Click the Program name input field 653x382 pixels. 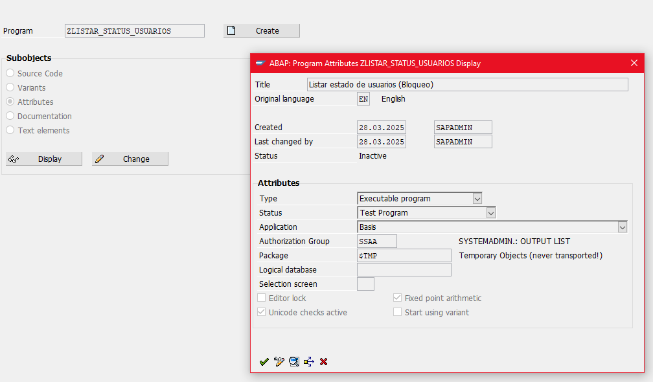click(135, 31)
